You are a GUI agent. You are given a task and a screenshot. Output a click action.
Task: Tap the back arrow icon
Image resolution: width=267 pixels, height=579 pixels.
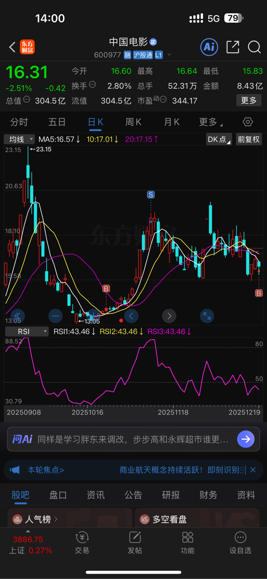pos(12,47)
